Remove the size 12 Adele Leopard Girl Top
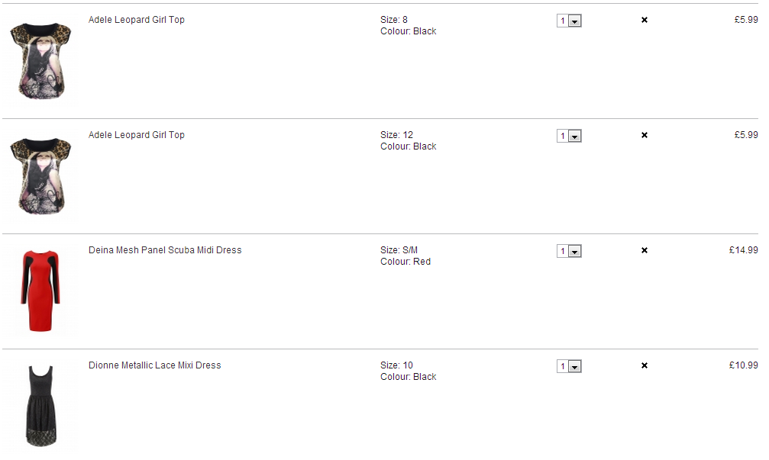 [x=645, y=135]
